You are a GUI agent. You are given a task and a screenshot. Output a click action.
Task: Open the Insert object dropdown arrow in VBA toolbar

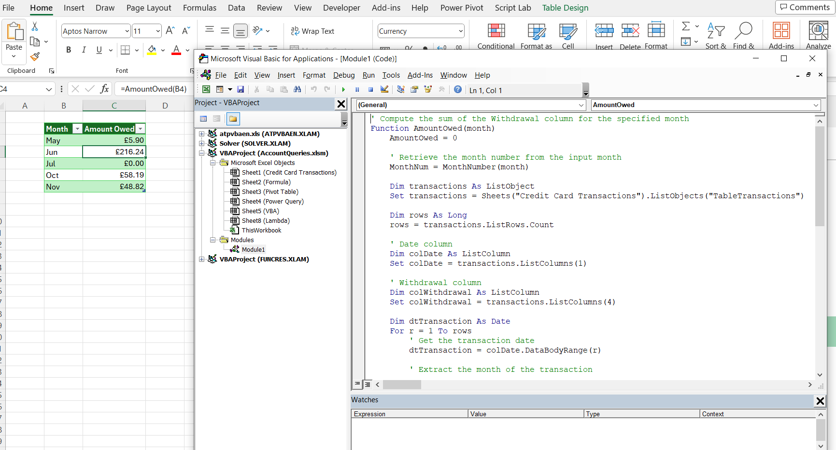230,90
